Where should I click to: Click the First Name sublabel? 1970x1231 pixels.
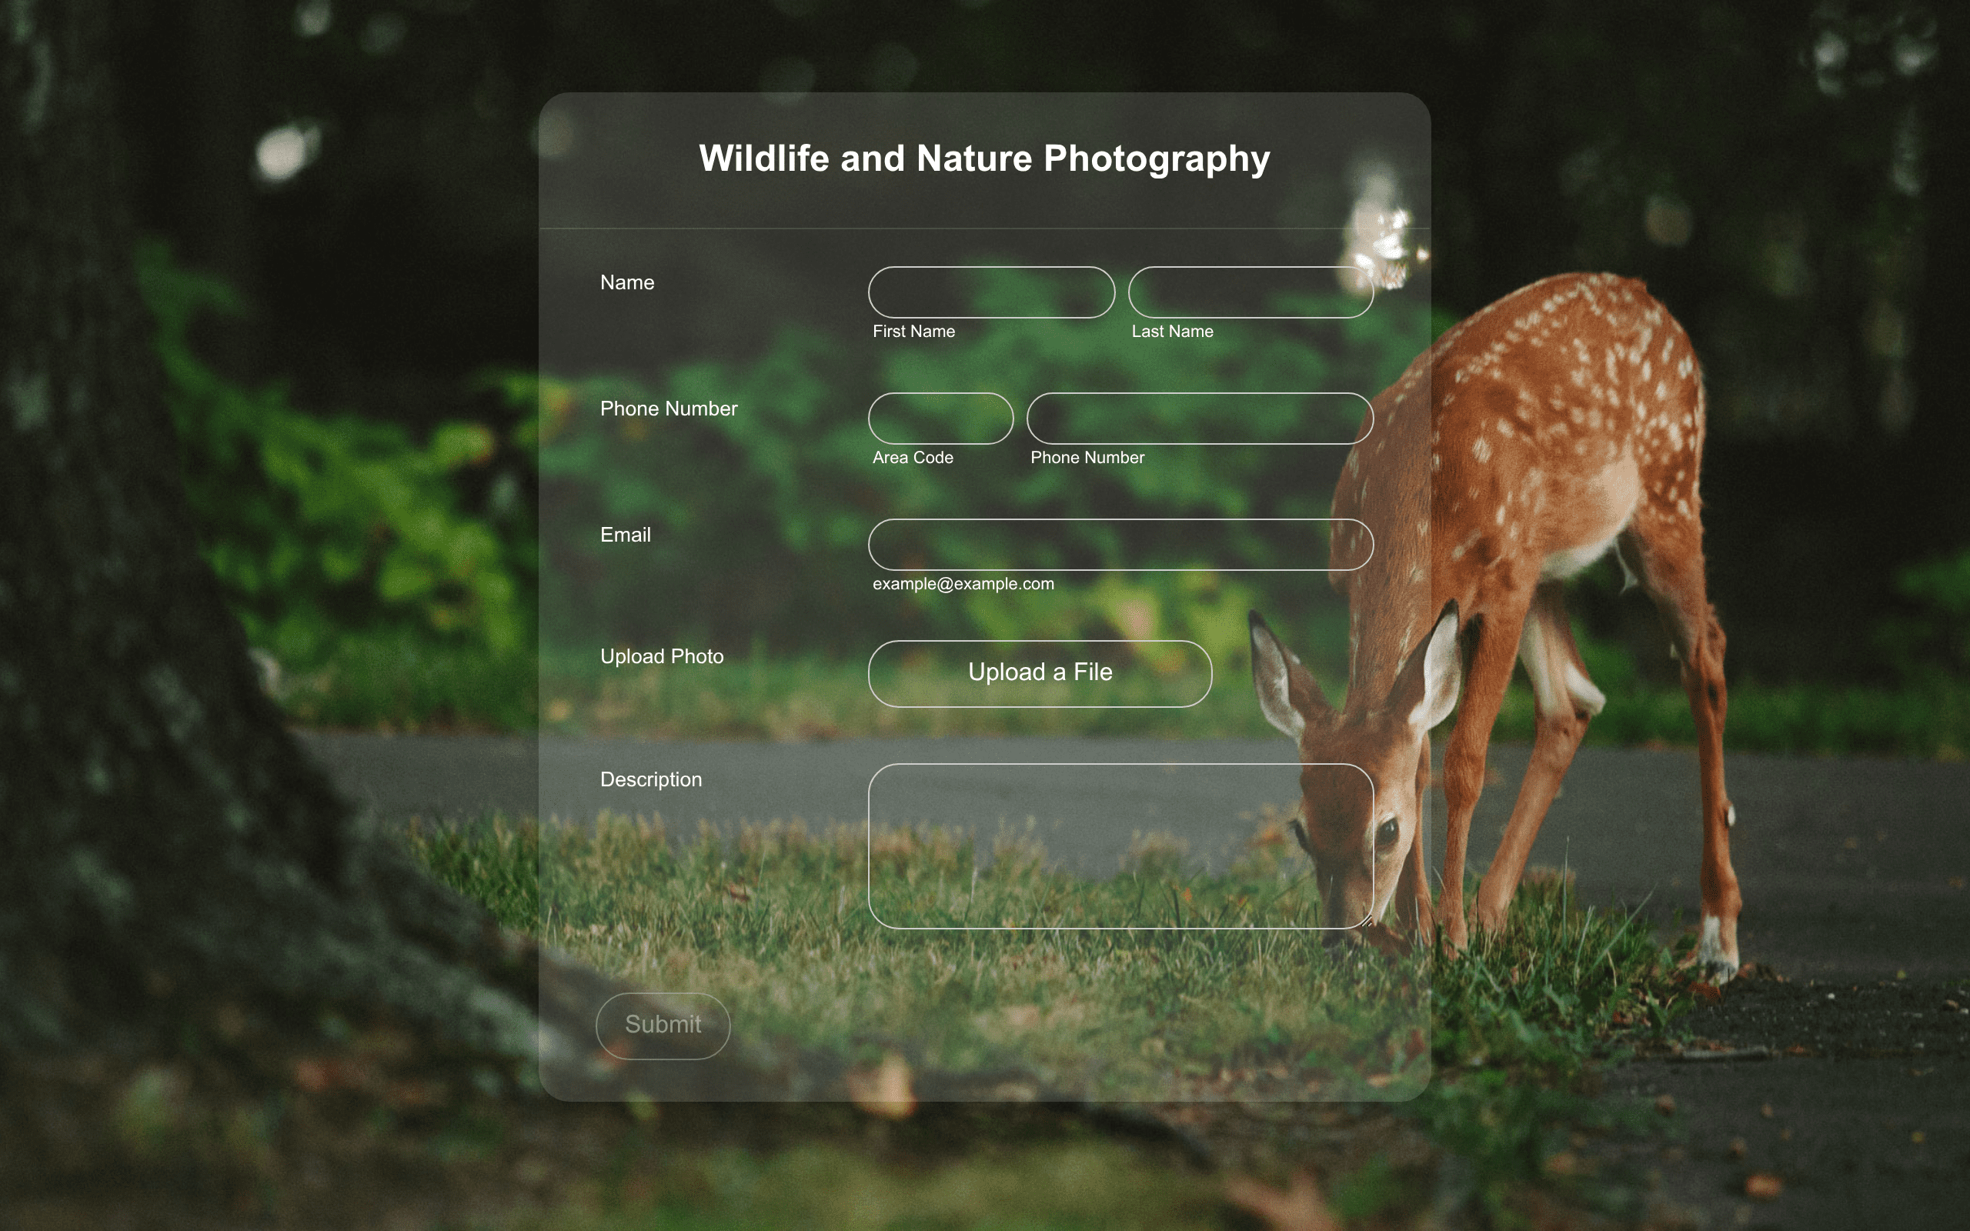(913, 332)
